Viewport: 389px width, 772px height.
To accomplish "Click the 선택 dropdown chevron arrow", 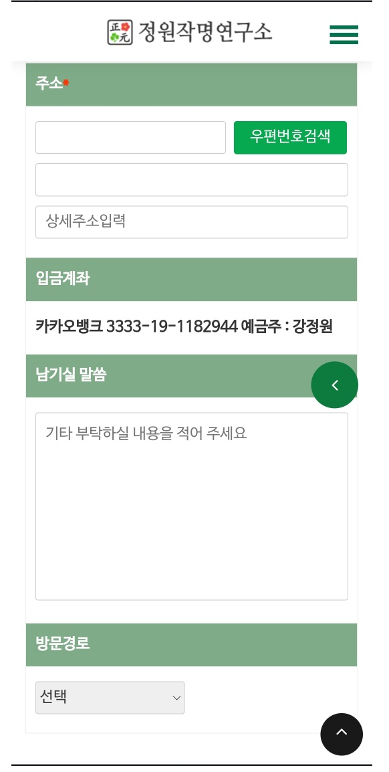I will pyautogui.click(x=176, y=698).
